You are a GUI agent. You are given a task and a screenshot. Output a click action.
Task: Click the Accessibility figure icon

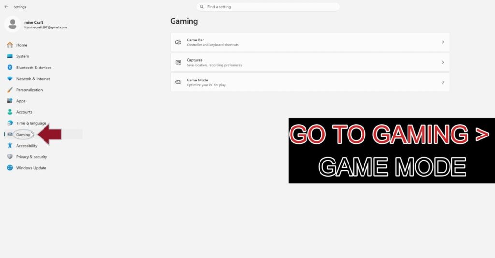(10, 145)
